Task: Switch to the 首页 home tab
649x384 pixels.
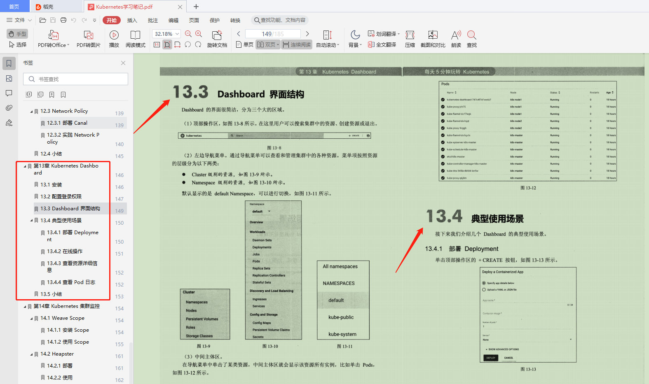Action: (x=14, y=7)
